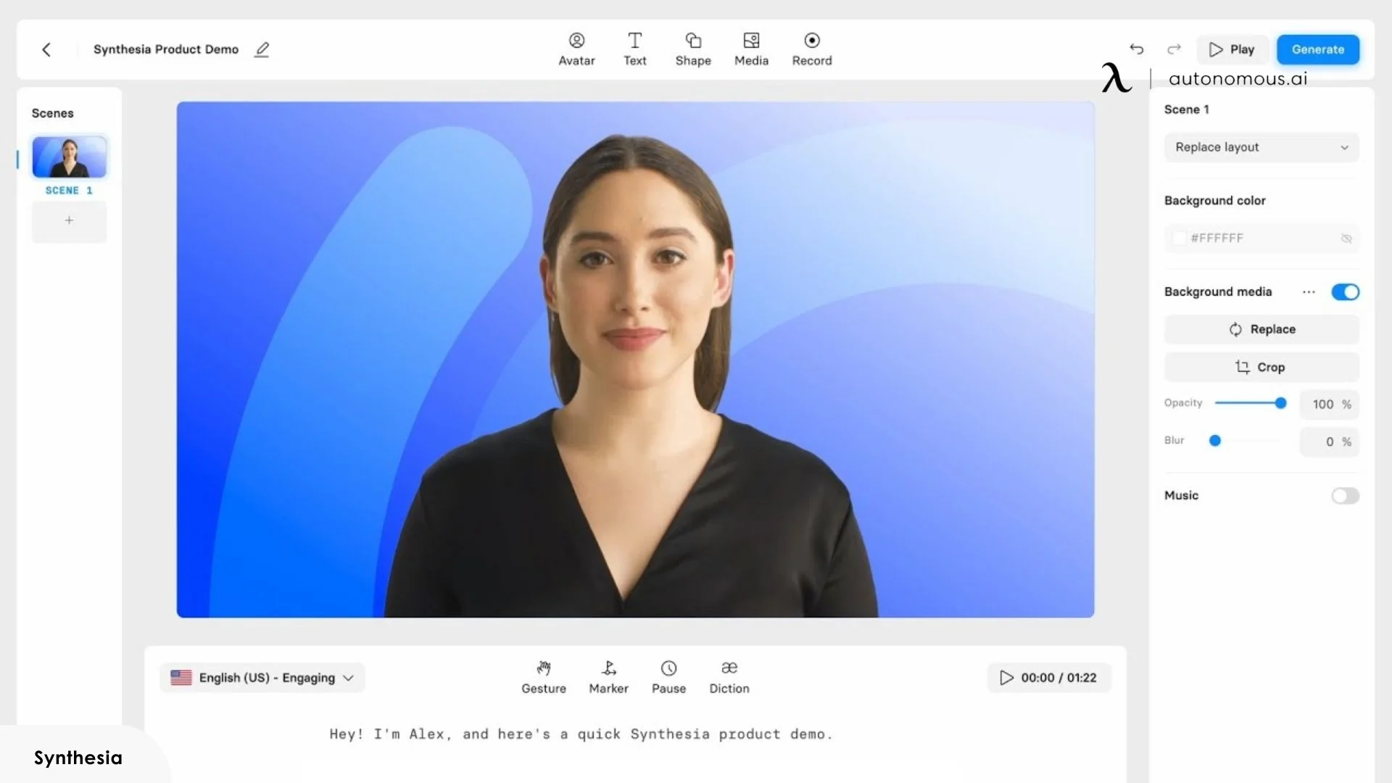Select the Shape tool

point(693,49)
